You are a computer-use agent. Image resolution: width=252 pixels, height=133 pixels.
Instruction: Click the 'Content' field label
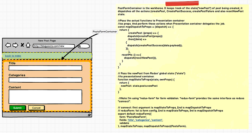click(15, 87)
